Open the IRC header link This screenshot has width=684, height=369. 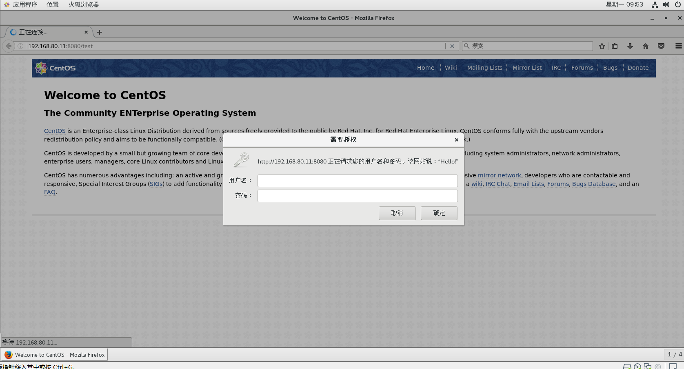click(556, 68)
